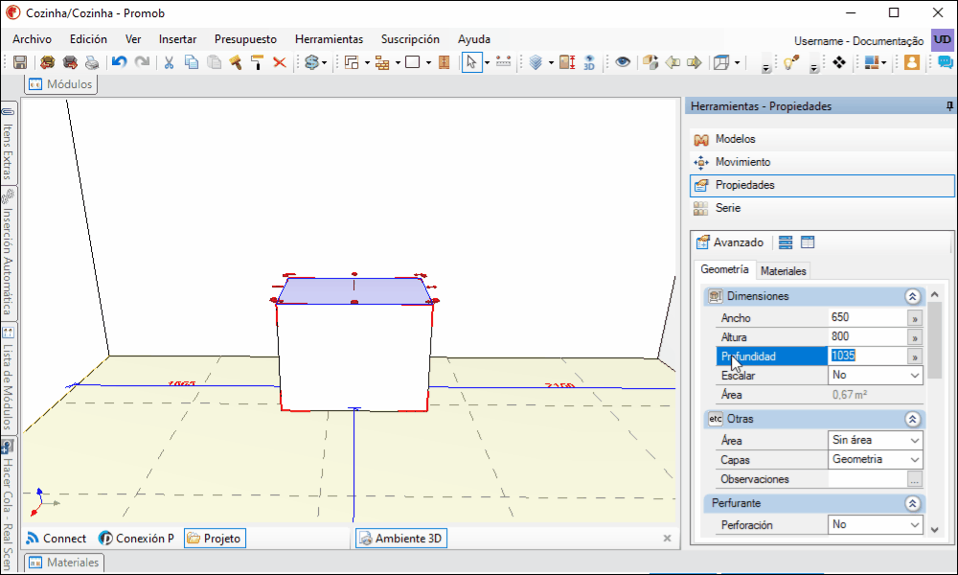Select the paintbrush tool icon
Image resolution: width=958 pixels, height=575 pixels.
[236, 62]
